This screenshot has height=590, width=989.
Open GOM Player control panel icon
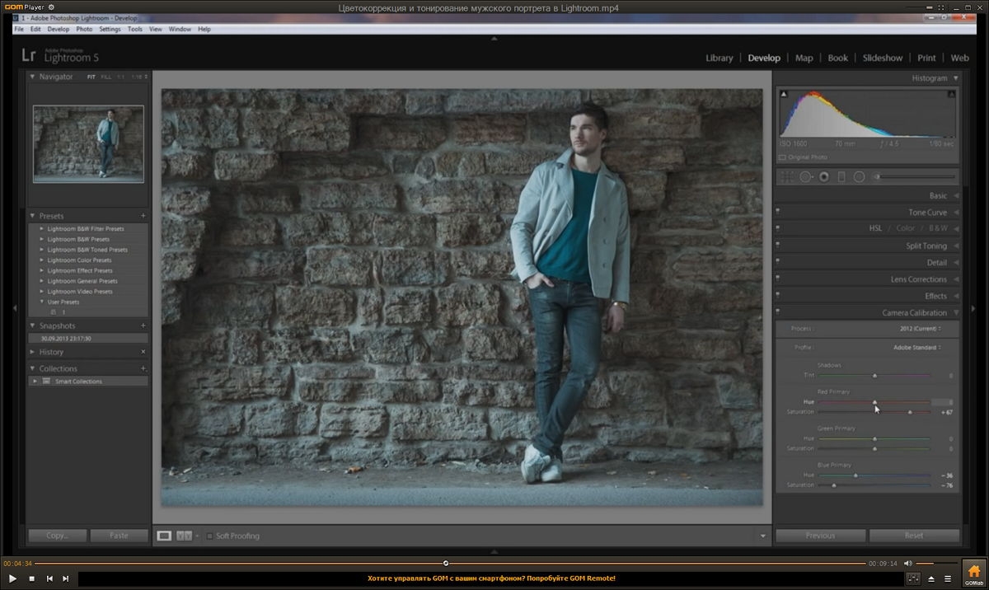(913, 578)
